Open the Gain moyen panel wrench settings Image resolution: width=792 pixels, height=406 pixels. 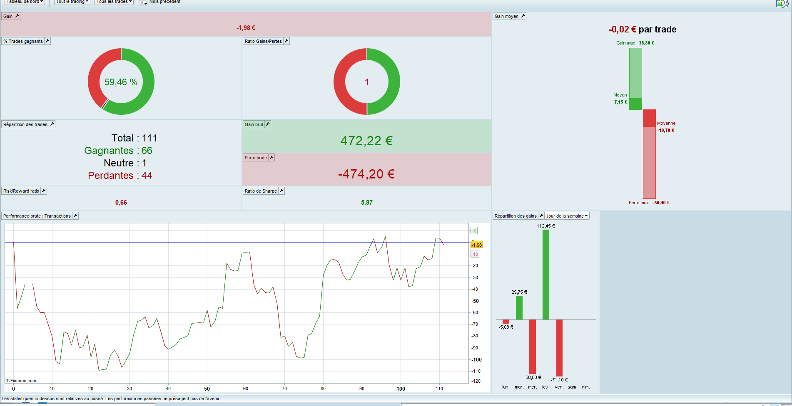pos(523,16)
